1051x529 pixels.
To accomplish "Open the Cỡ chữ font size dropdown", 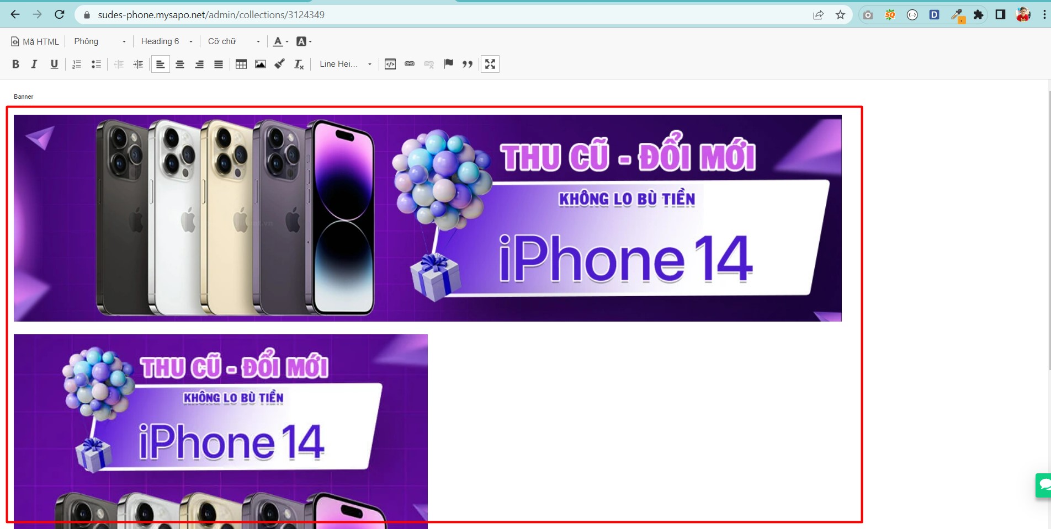I will [x=233, y=41].
